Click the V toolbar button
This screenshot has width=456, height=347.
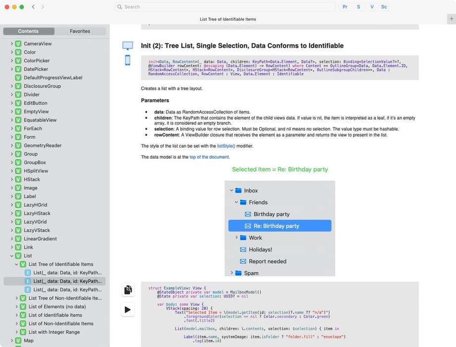click(372, 7)
